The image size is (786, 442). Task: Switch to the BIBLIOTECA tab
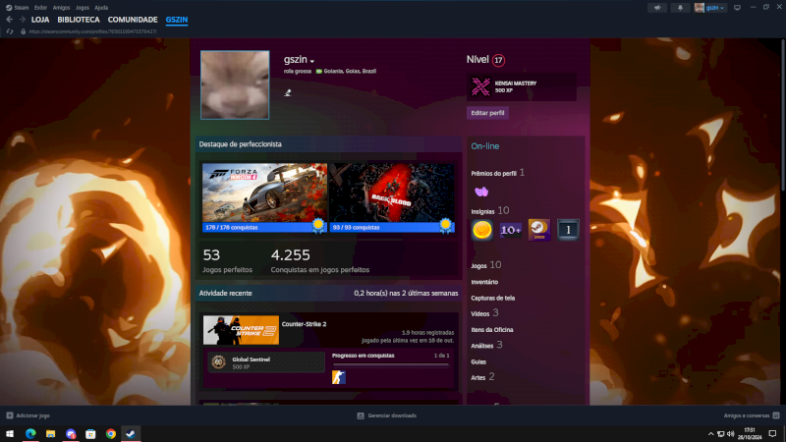(78, 20)
